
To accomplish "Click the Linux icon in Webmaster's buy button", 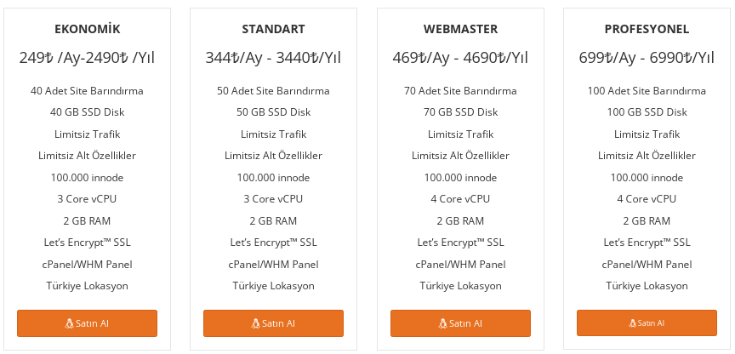I will [442, 323].
